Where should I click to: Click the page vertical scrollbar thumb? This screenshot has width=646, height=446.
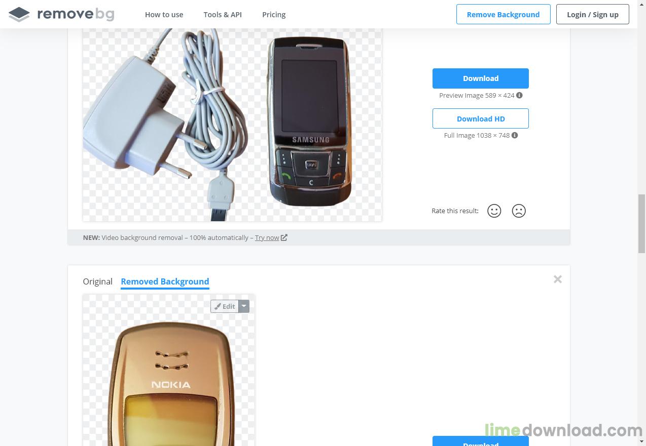coord(641,223)
